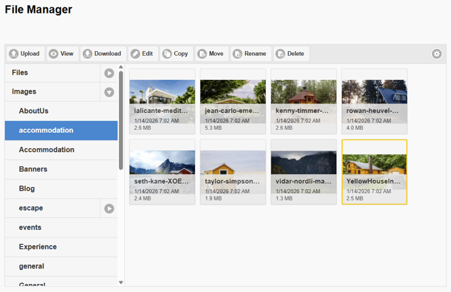Click the Download toolbar button
This screenshot has width=451, height=292.
(x=103, y=54)
